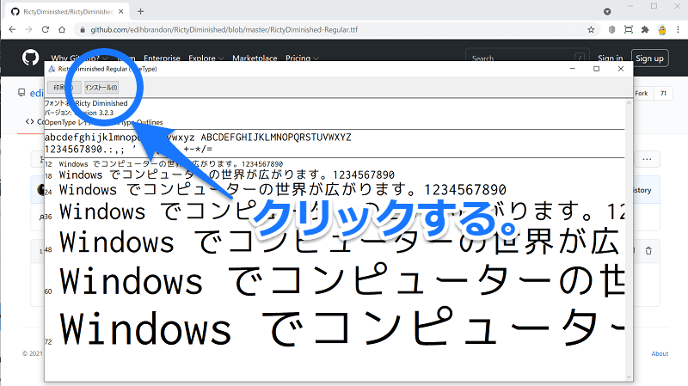This screenshot has width=688, height=386.
Task: Bookmark this page with the star icon
Action: tap(591, 28)
